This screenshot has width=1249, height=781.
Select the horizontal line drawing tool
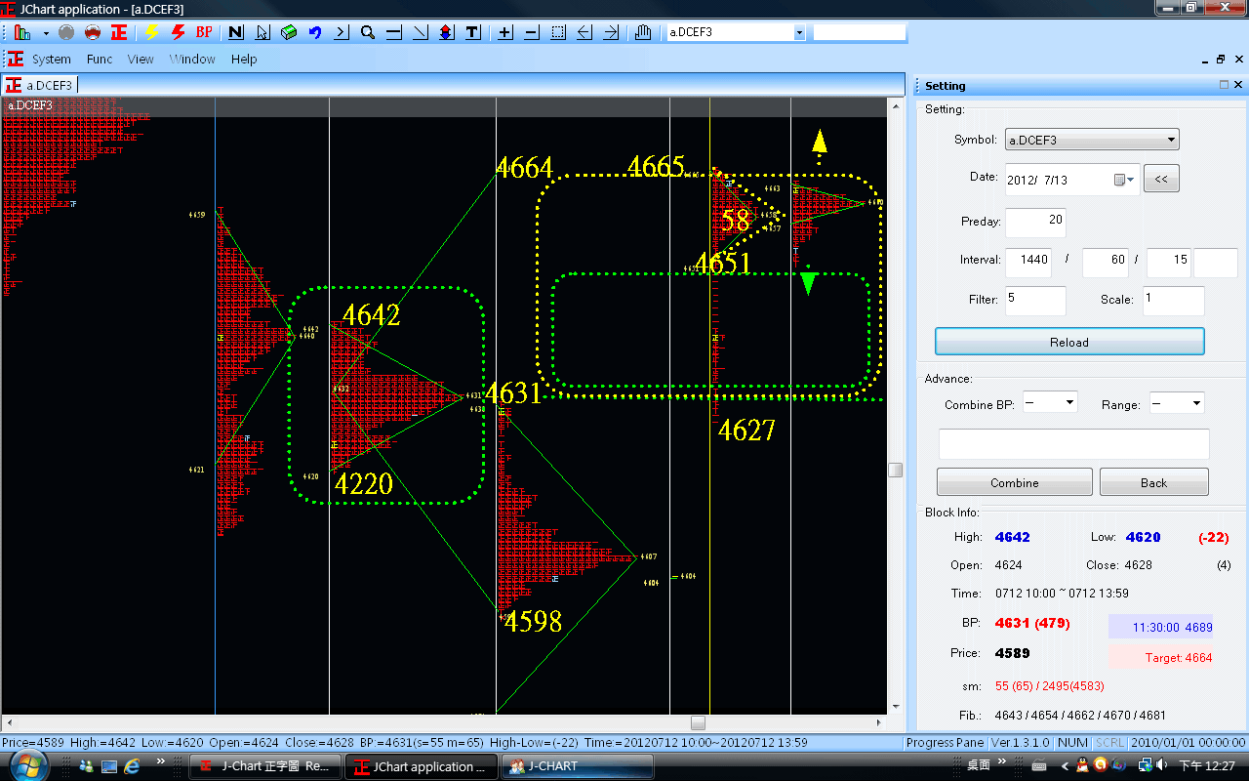pos(394,32)
